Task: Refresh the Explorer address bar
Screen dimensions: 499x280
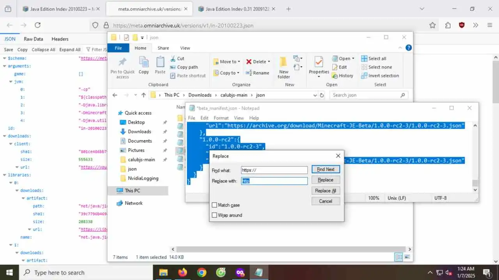Action: (x=322, y=95)
